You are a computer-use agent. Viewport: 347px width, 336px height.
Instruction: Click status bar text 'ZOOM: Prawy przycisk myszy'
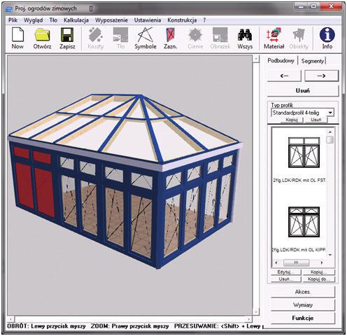(x=129, y=326)
